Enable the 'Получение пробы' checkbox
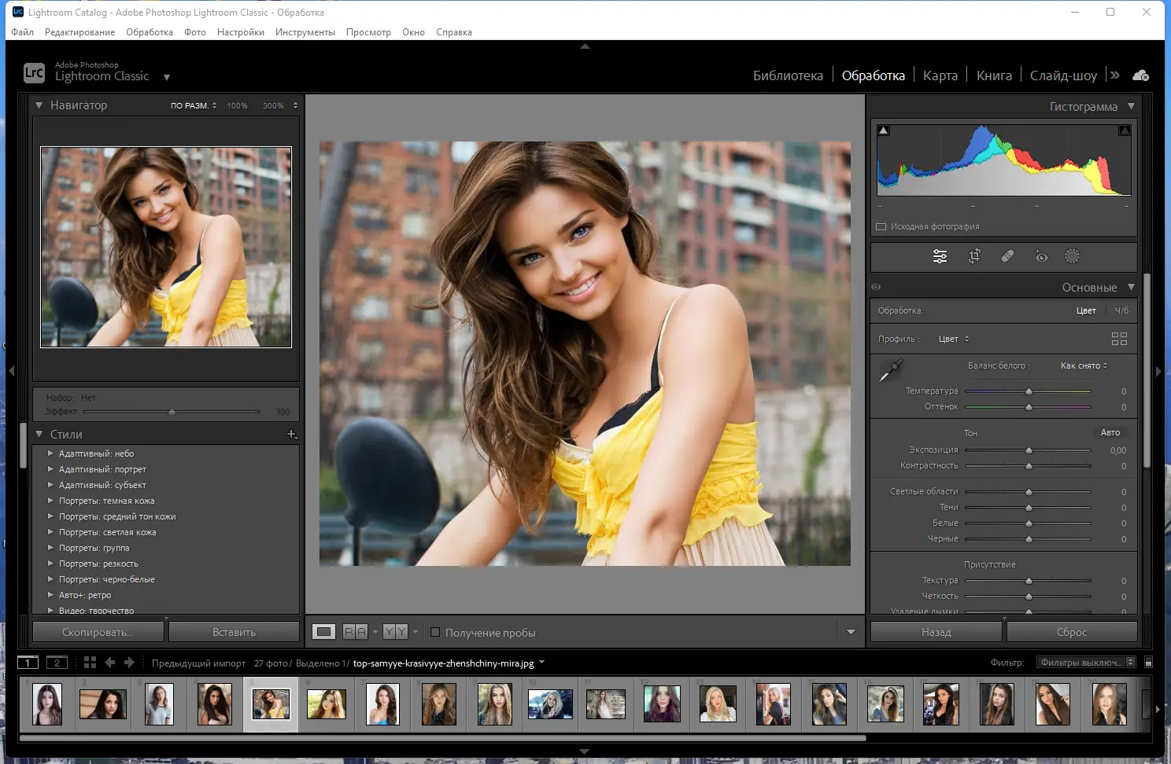This screenshot has height=764, width=1171. coord(435,632)
